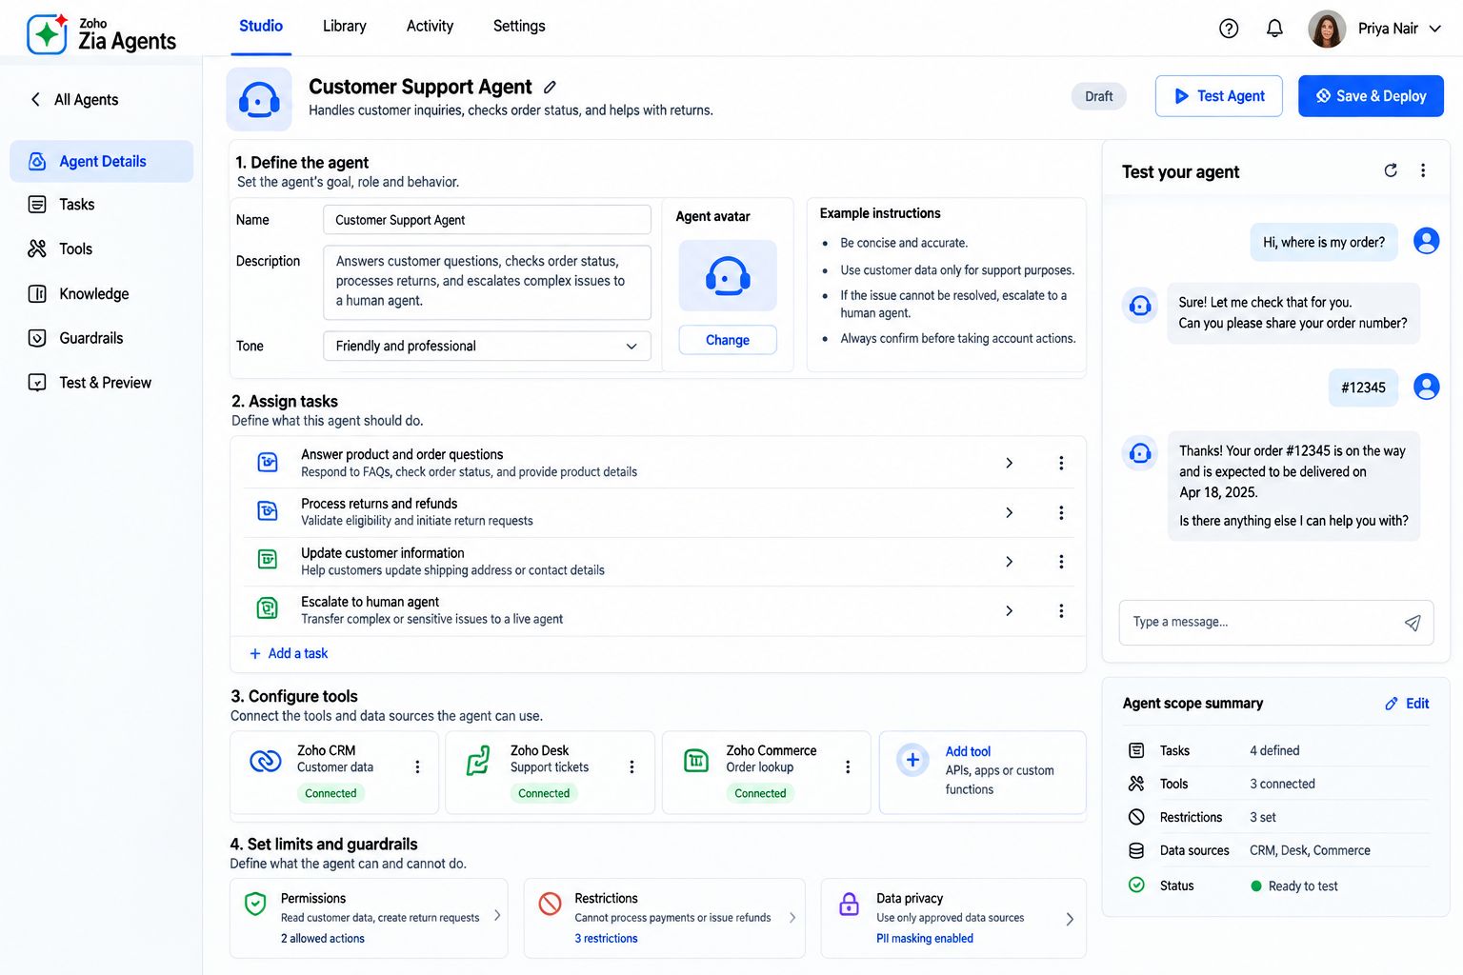Open Test your agent options menu
This screenshot has height=975, width=1463.
point(1423,170)
